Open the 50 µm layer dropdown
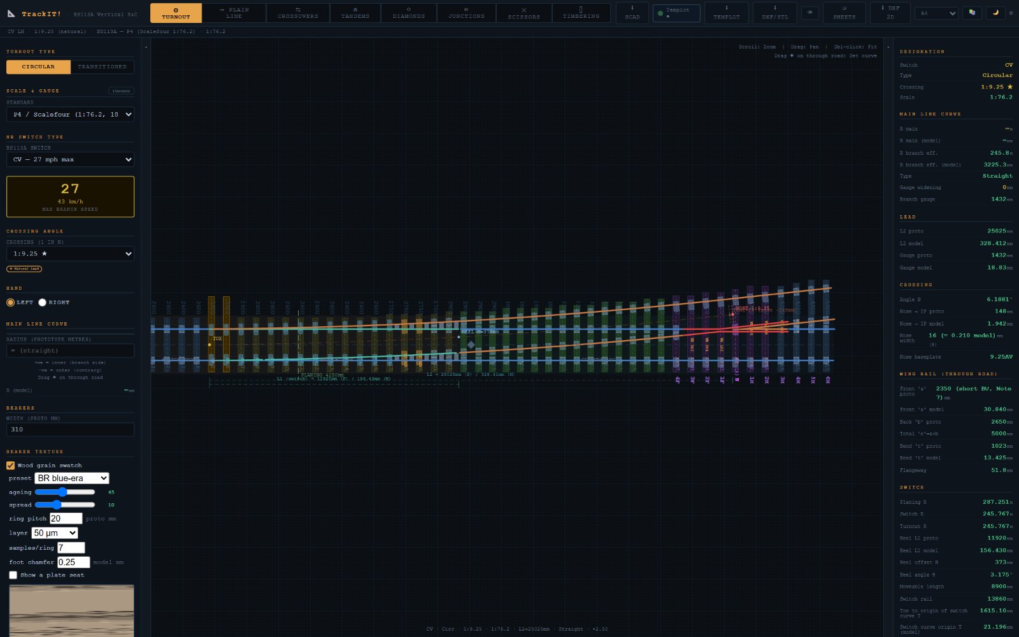Viewport: 1019px width, 637px height. (55, 533)
